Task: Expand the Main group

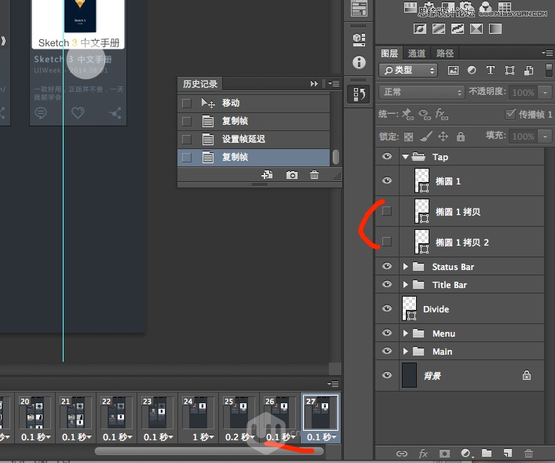Action: (406, 352)
